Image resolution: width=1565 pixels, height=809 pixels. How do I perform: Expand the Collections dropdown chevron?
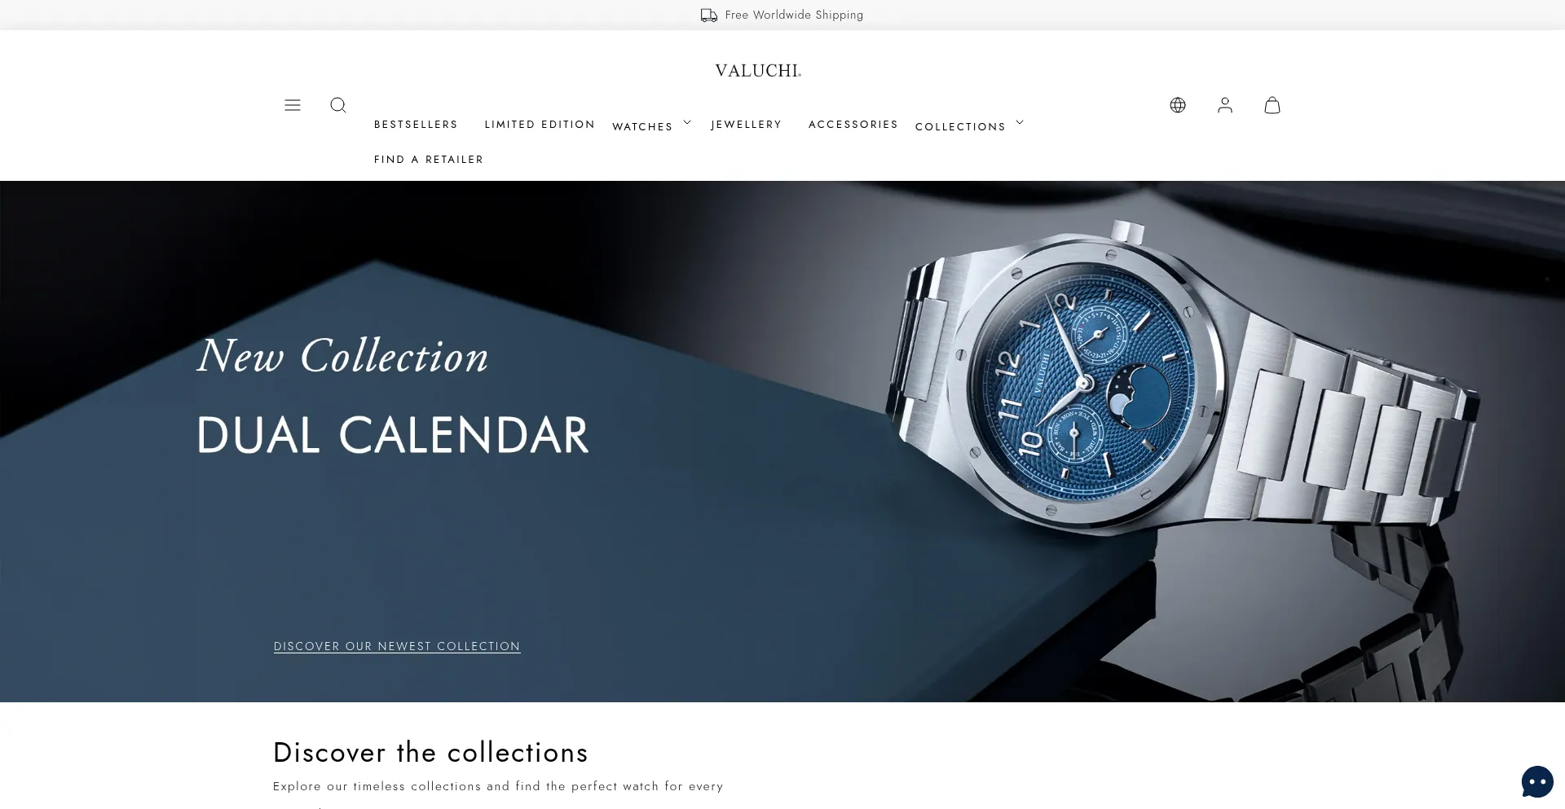pyautogui.click(x=1020, y=122)
